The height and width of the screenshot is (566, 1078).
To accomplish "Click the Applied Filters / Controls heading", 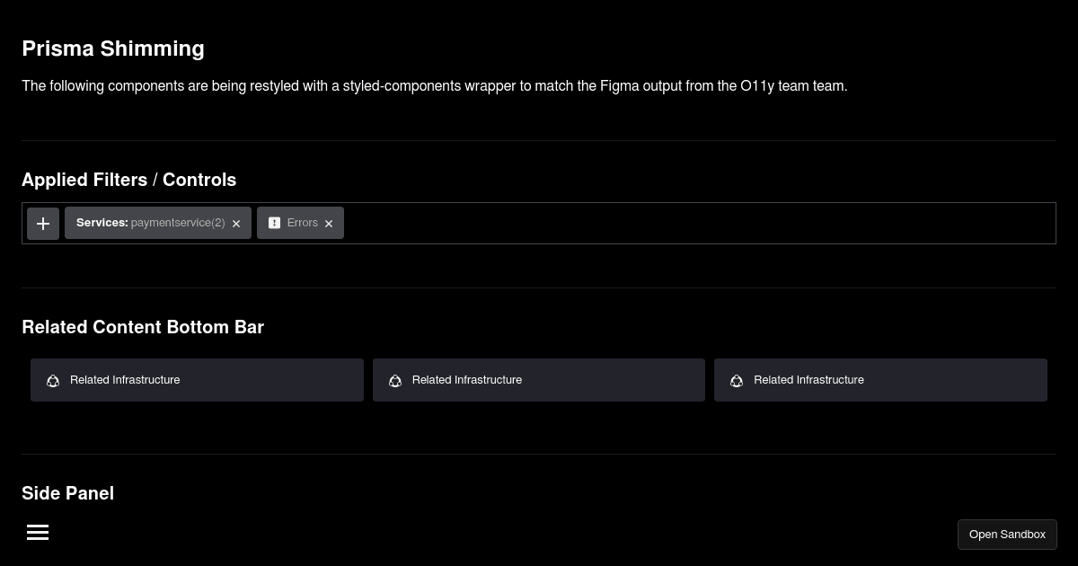I will pyautogui.click(x=128, y=180).
